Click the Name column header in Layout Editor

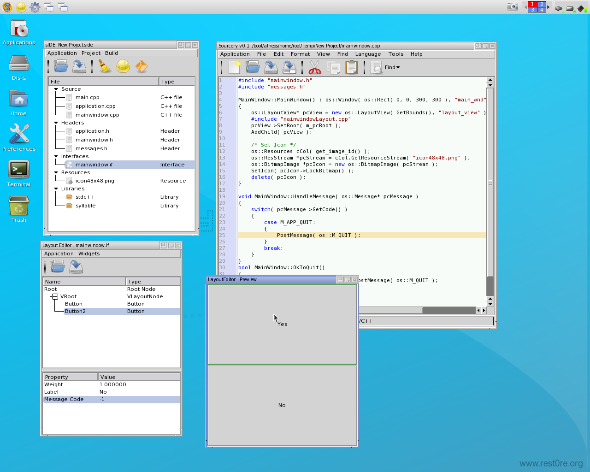coord(84,282)
